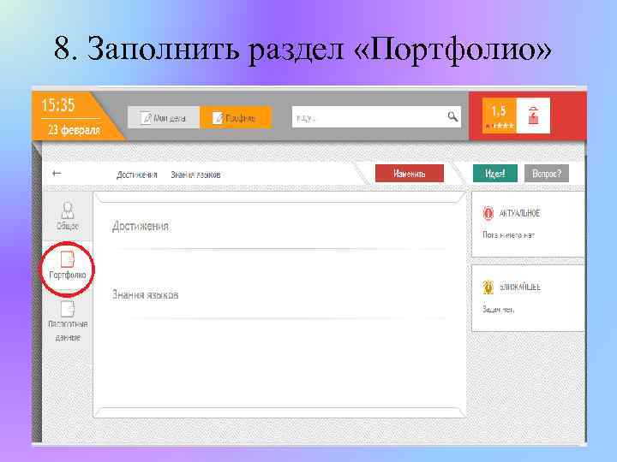Click the Достижения section heading
Viewport: 617px width, 462px height.
click(x=141, y=226)
